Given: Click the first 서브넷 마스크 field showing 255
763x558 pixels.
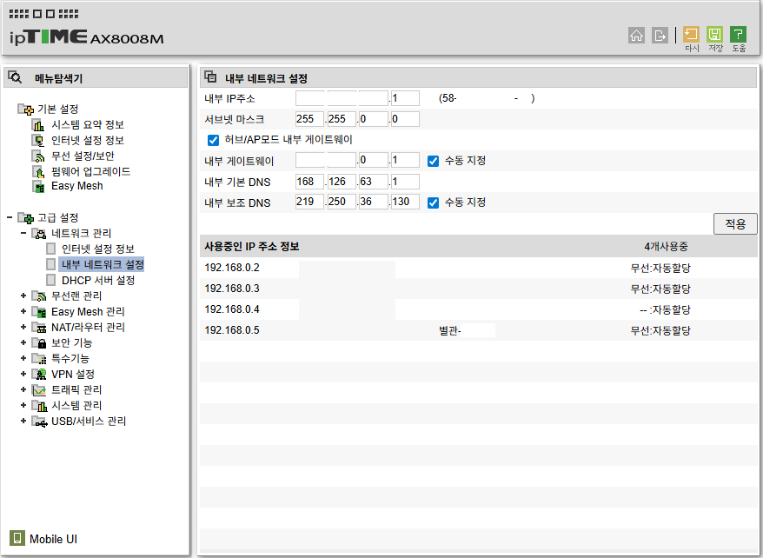Looking at the screenshot, I should pyautogui.click(x=309, y=119).
